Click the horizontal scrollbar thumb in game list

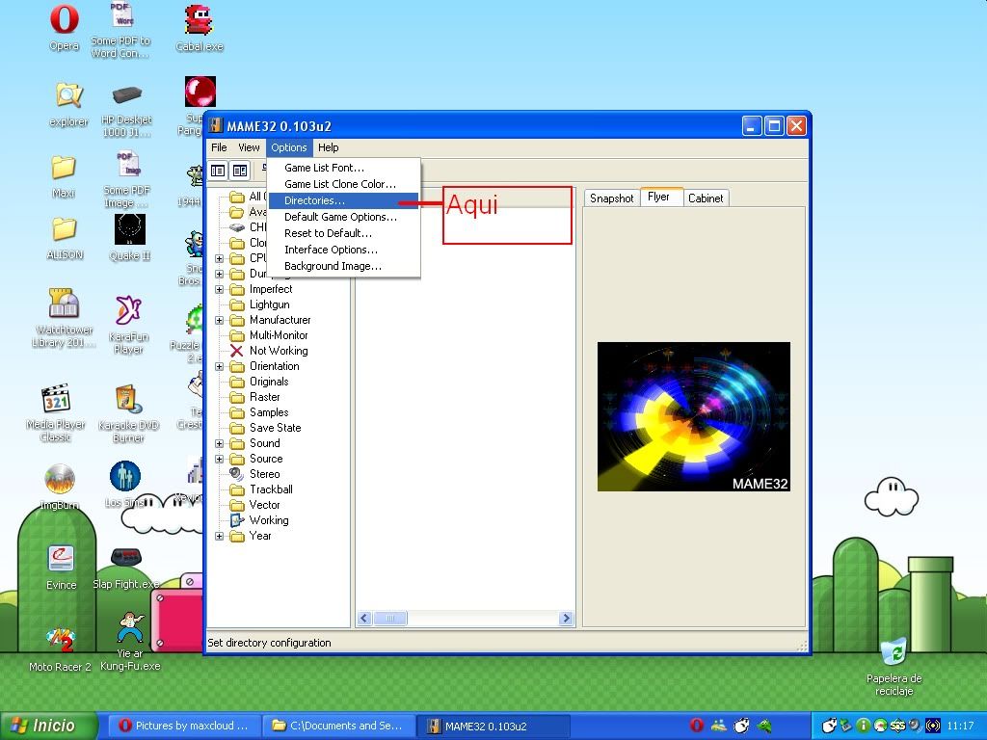click(x=389, y=618)
